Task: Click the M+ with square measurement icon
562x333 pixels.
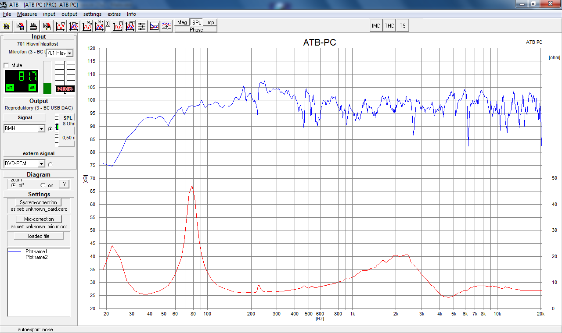Action: 100,26
